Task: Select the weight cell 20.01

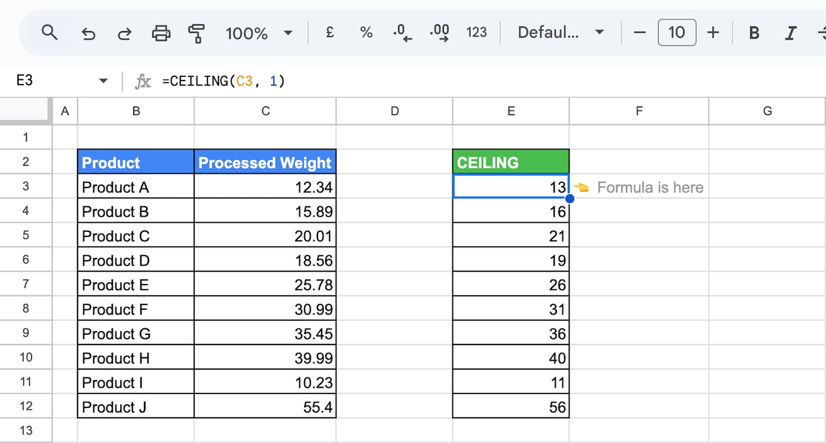Action: tap(265, 235)
